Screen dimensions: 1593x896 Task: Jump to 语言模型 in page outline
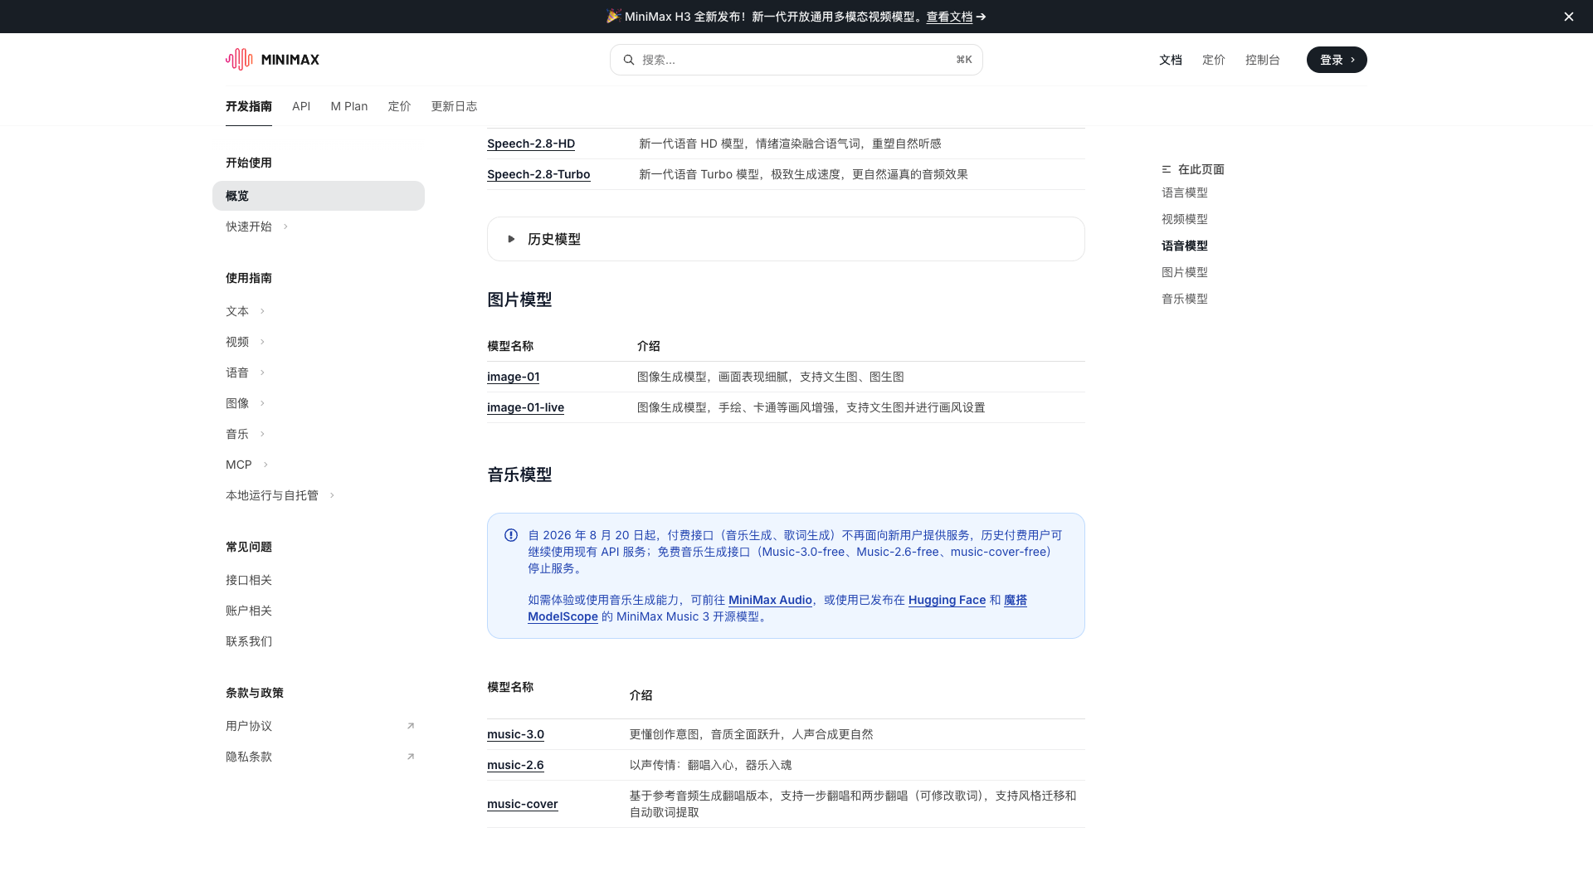1185,192
